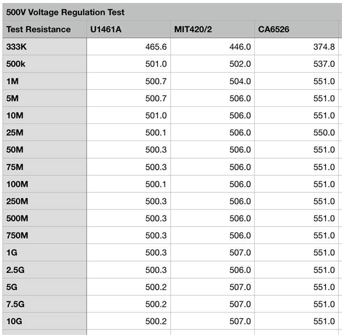Click the '500V Voltage Regulation Test' table title

65,12
